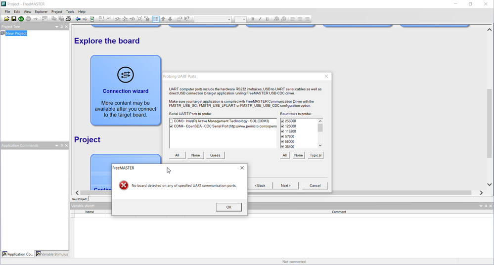Pin the Application Commands panel
The width and height of the screenshot is (494, 265).
(62, 145)
